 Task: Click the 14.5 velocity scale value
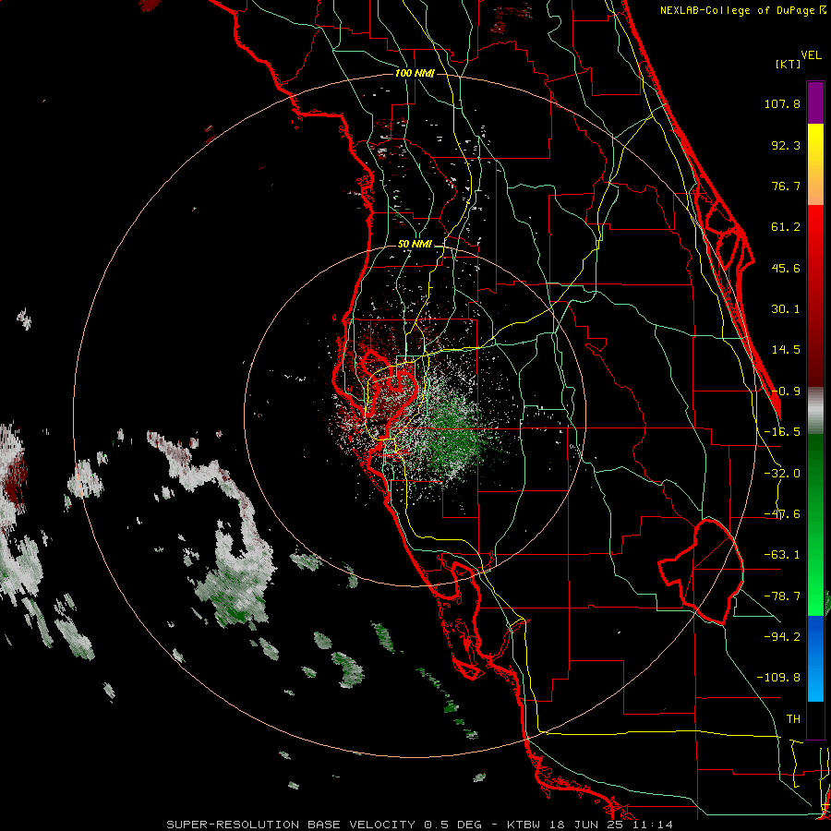point(786,350)
